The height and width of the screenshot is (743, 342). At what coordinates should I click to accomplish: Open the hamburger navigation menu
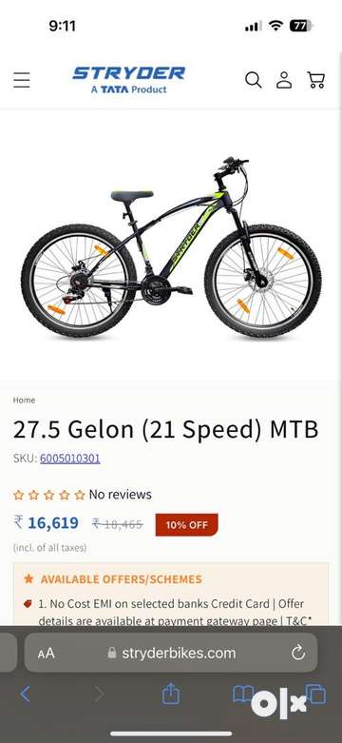pyautogui.click(x=21, y=80)
